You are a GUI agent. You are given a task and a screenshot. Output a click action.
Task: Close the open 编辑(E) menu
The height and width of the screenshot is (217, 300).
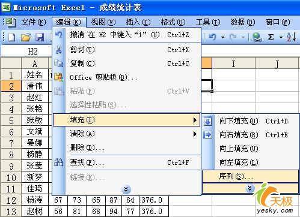click(69, 22)
